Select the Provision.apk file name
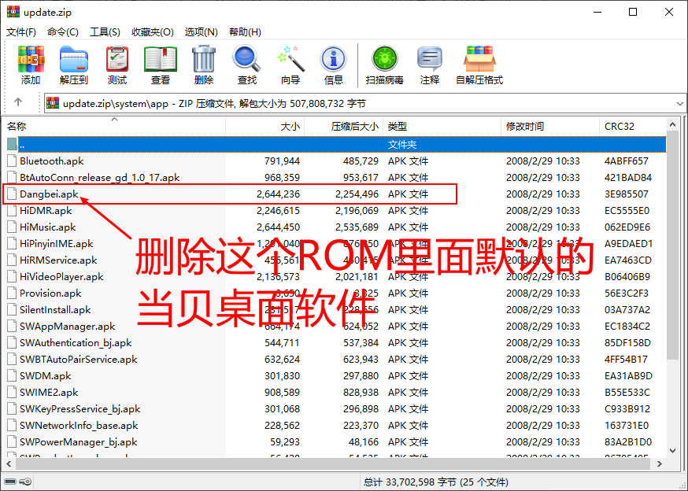 (50, 293)
